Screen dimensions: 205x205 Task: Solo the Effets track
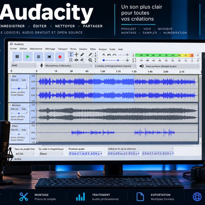click(x=24, y=130)
